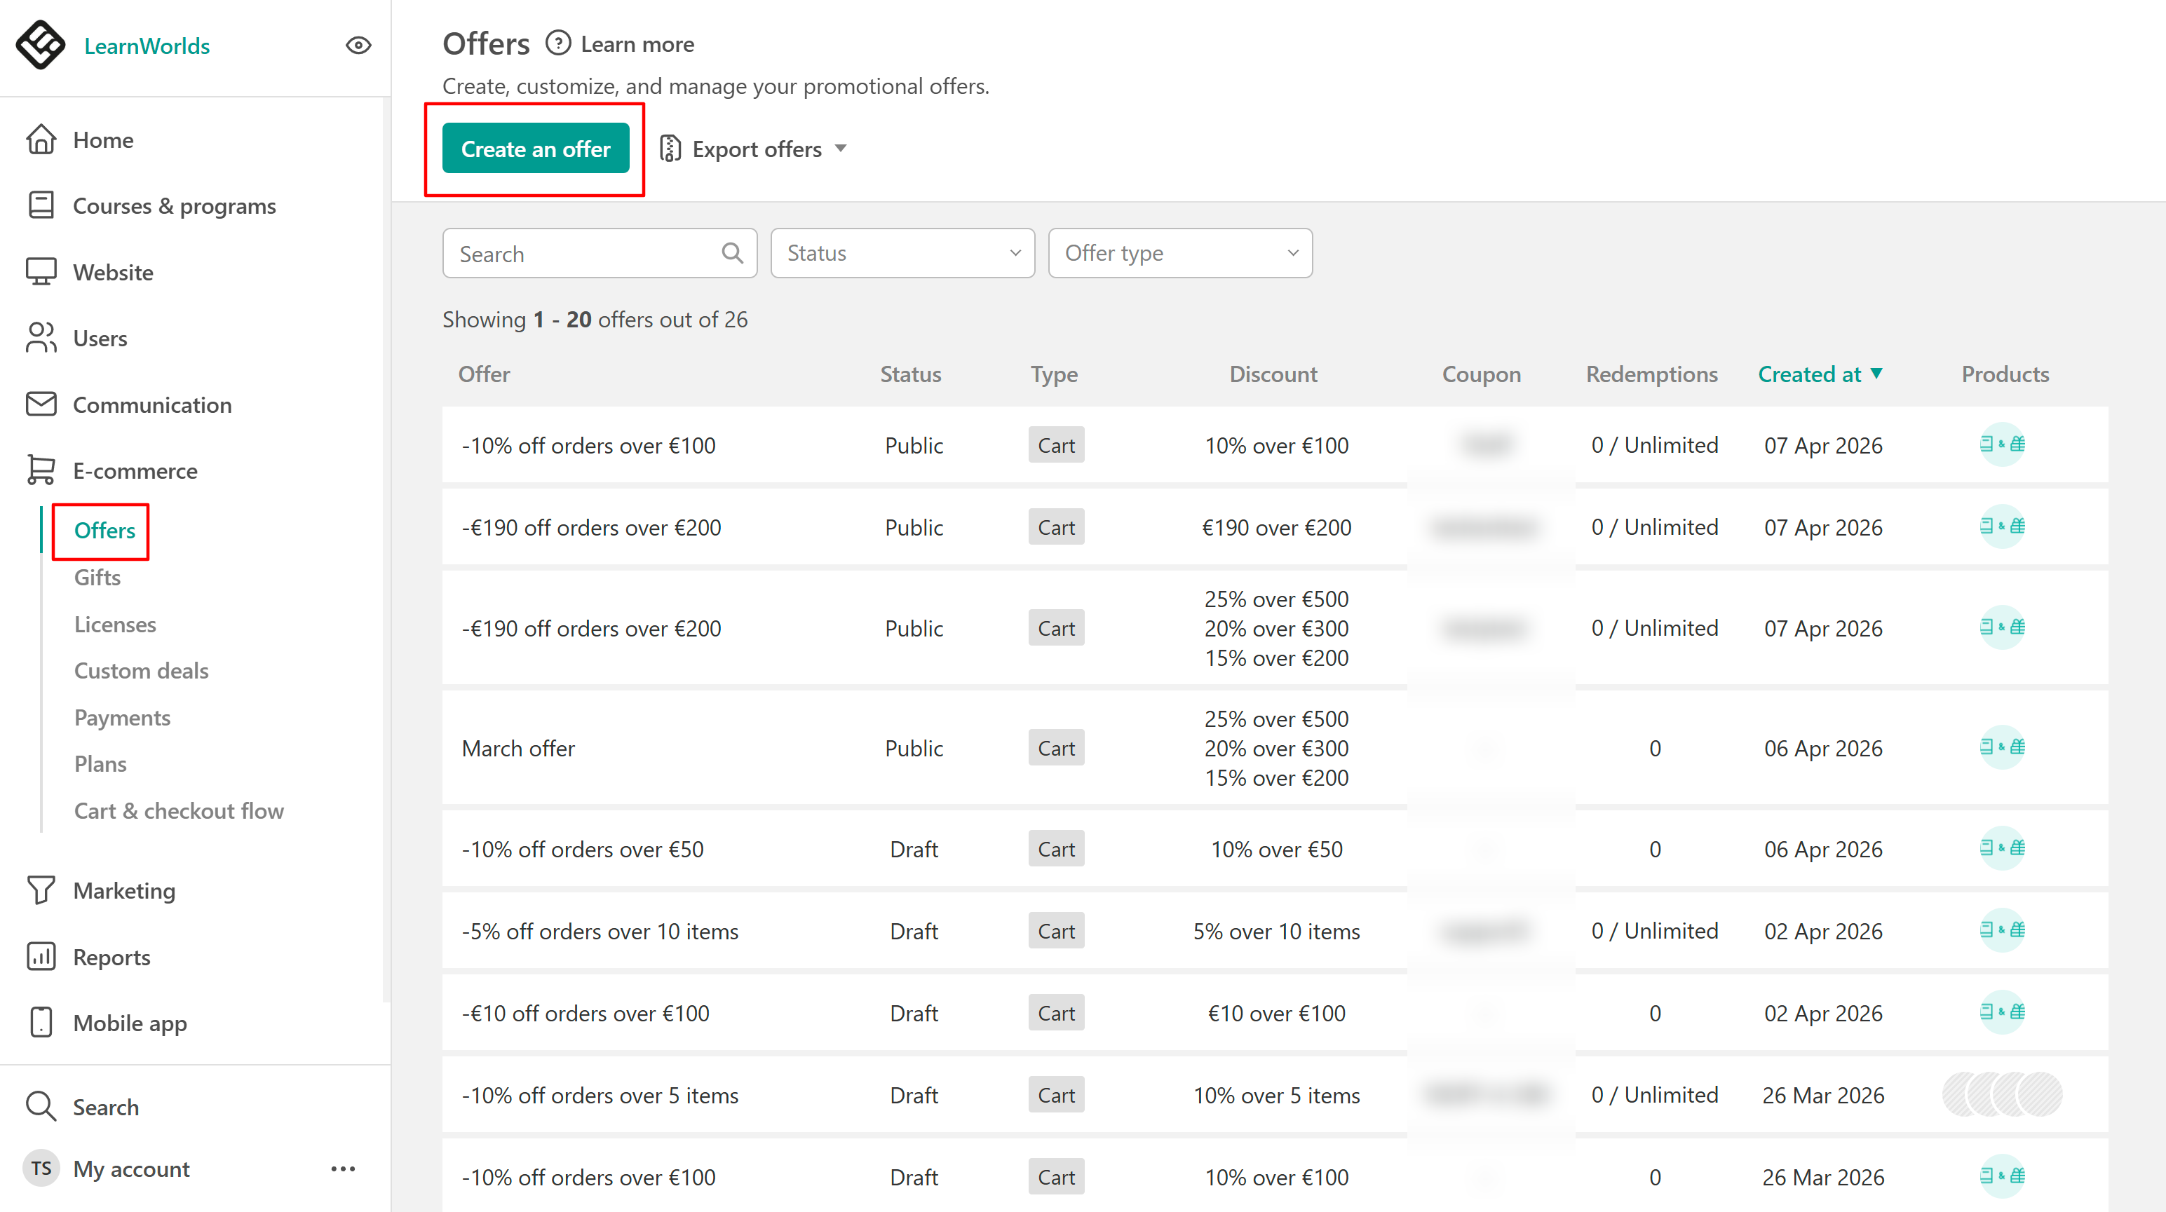Open the March offer row
This screenshot has width=2166, height=1212.
pos(518,748)
